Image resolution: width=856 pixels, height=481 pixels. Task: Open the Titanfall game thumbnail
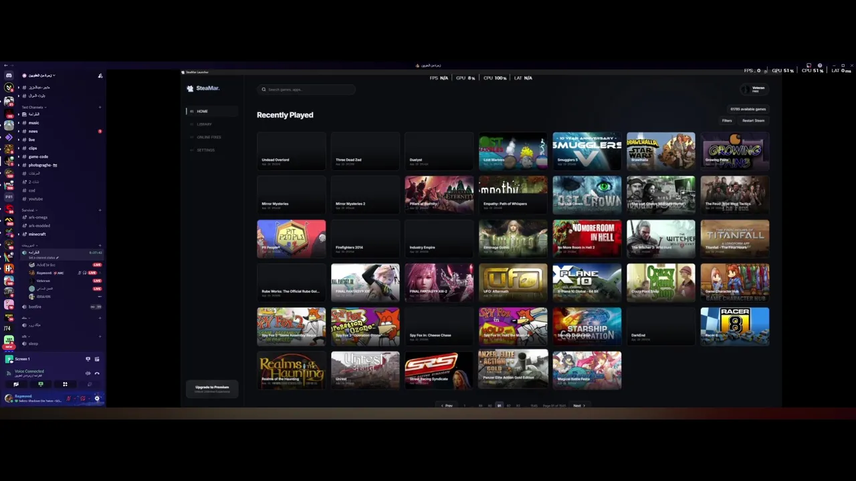coord(735,238)
